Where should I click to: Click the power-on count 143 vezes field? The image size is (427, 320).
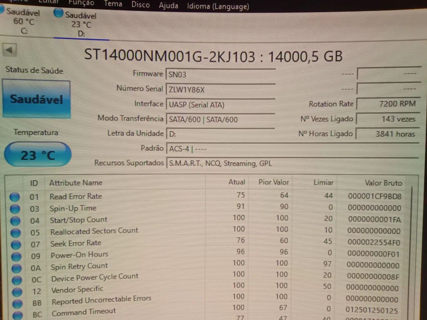coord(388,119)
